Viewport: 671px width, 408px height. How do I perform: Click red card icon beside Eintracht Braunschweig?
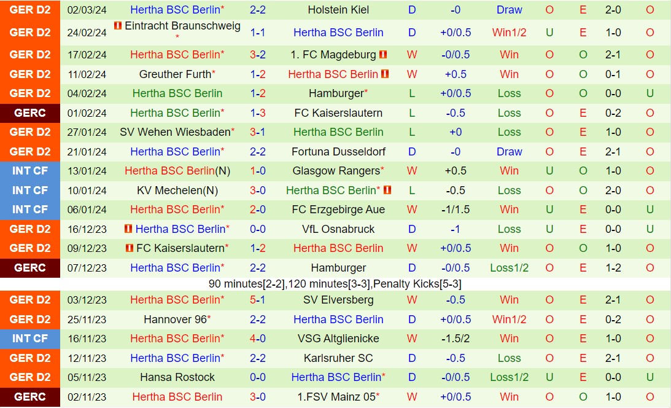(118, 26)
